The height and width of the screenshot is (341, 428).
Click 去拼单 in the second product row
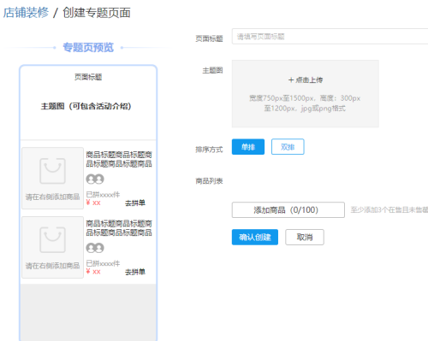coord(135,272)
